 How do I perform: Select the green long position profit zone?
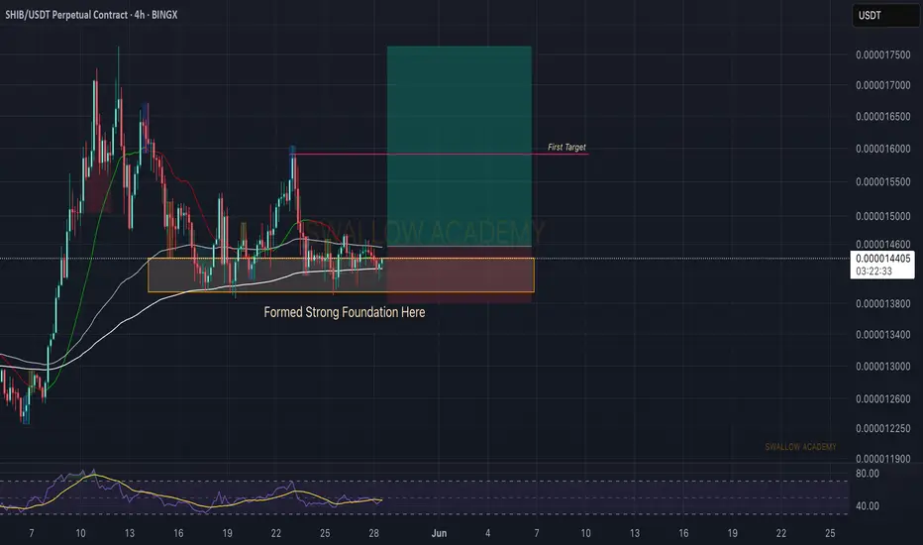coord(460,146)
